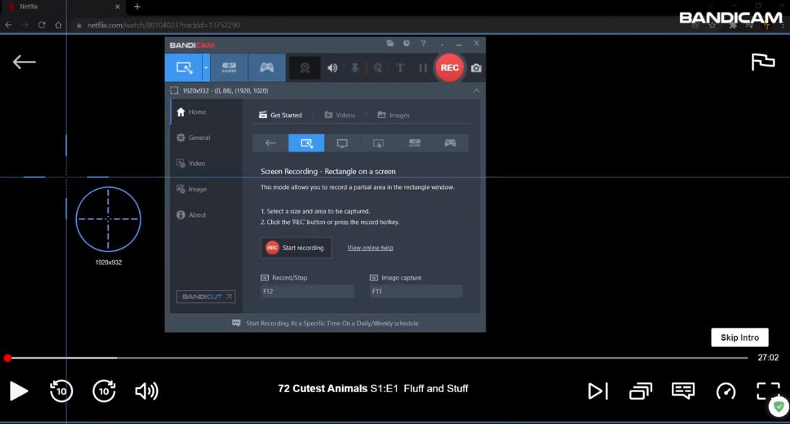The width and height of the screenshot is (790, 424).
Task: Click red playhead on Netflix timeline
Action: click(7, 358)
